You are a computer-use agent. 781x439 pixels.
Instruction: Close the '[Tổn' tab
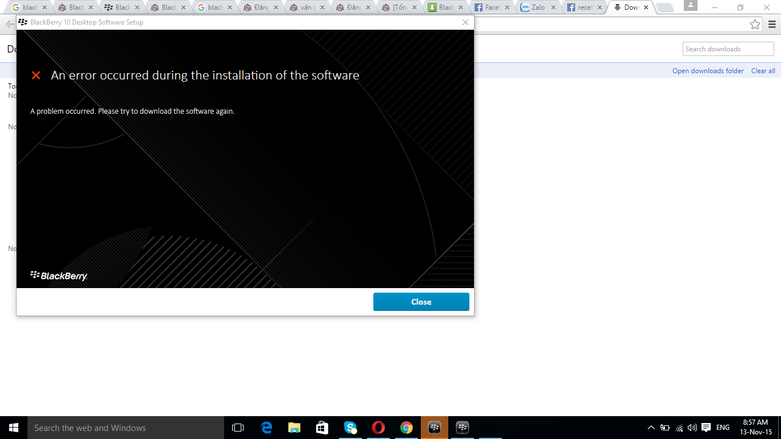415,7
